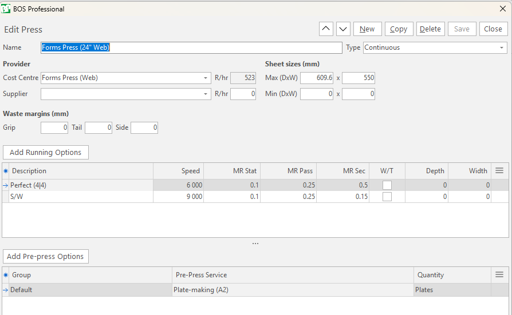This screenshot has height=315, width=512.
Task: Click the W/T column header
Action: pos(387,171)
